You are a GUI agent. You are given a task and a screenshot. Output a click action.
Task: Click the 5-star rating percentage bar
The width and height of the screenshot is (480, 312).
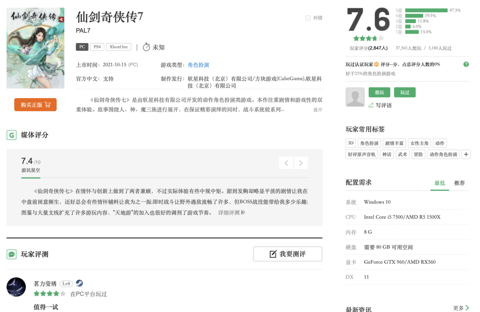click(x=426, y=10)
